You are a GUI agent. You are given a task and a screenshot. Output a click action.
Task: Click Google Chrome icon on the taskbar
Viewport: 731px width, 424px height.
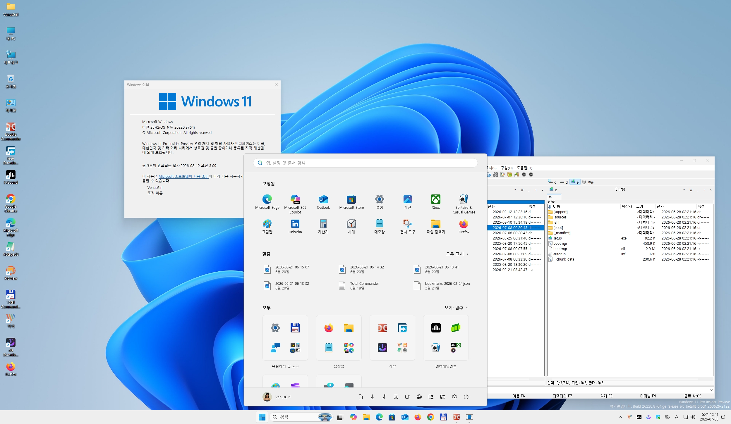pyautogui.click(x=430, y=417)
